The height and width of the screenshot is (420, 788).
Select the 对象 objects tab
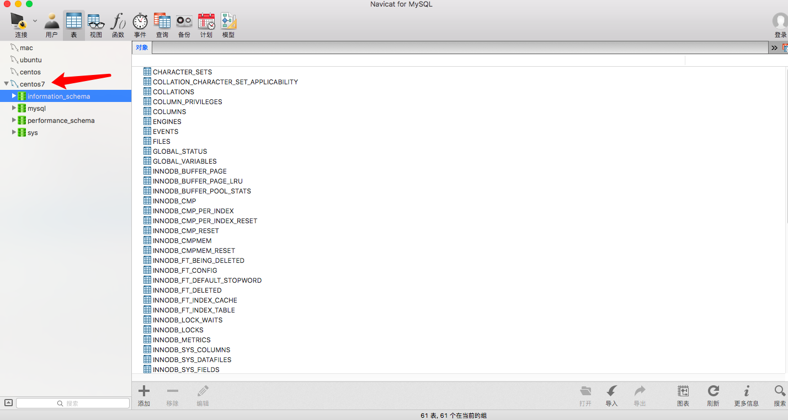click(x=142, y=47)
